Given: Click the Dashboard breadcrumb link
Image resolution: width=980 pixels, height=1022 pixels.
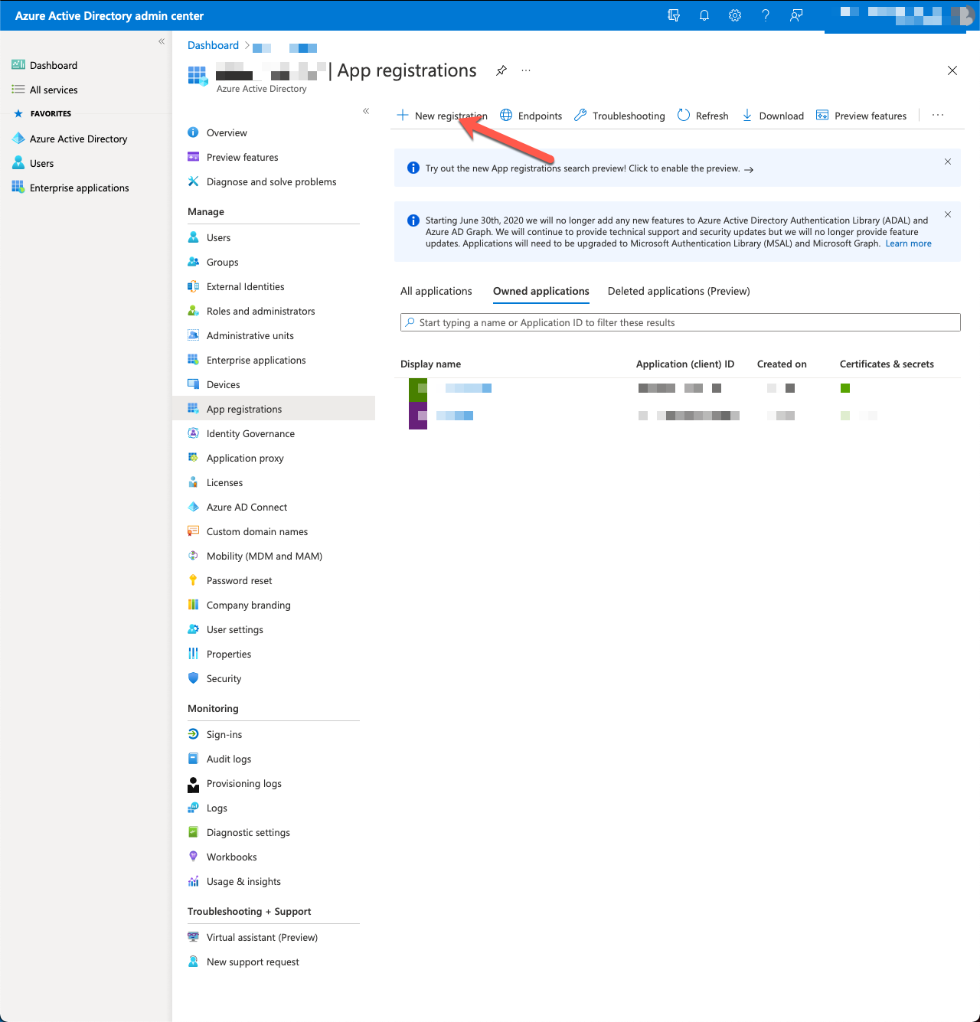Looking at the screenshot, I should (213, 45).
